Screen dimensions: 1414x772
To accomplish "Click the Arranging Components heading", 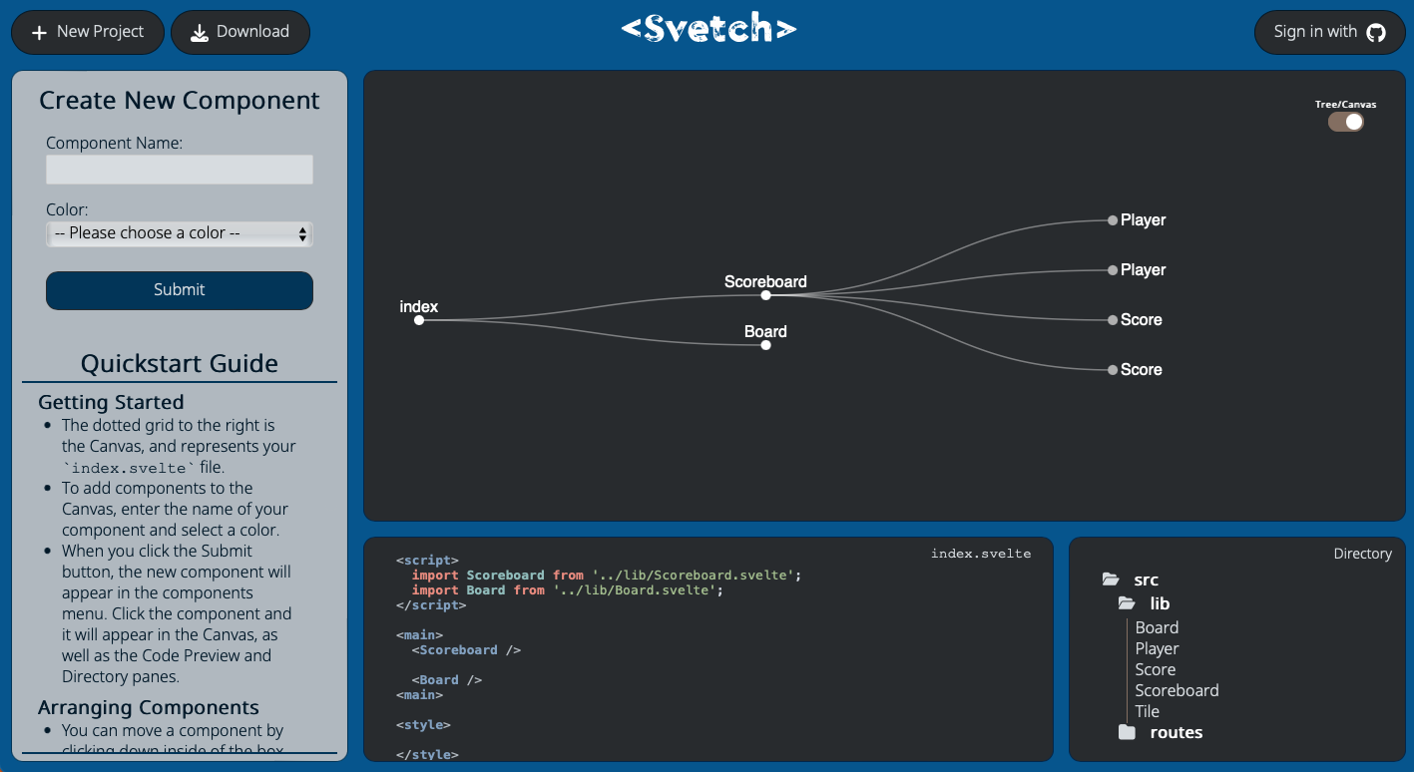I will (149, 707).
